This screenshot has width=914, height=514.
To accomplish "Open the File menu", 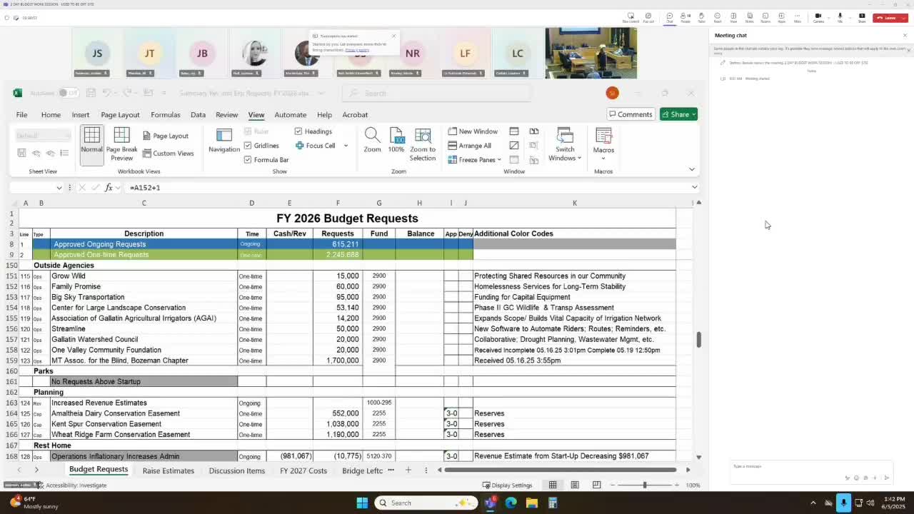I will 22,115.
